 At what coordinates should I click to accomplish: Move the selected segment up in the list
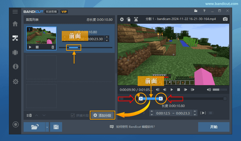37,115
